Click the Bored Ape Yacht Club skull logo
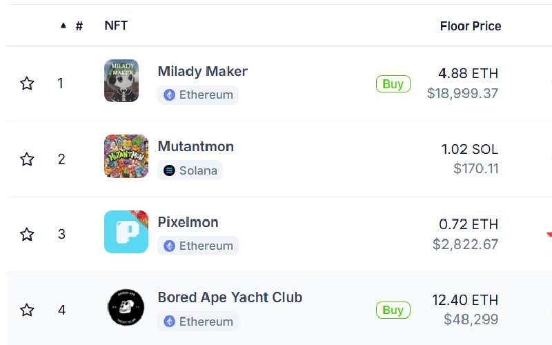Viewport: 552px width, 345px height. point(126,307)
